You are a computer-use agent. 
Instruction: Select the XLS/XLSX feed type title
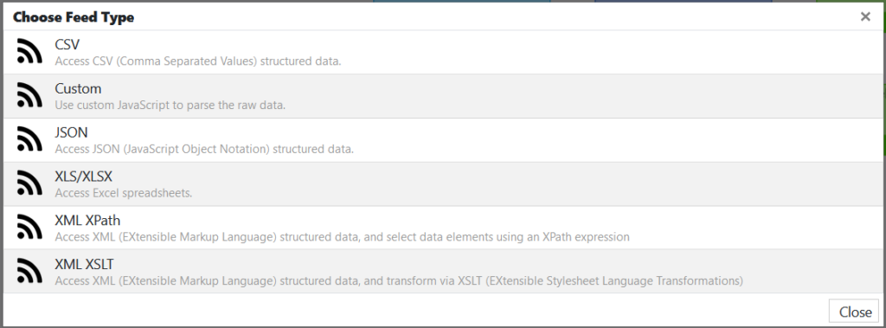[x=84, y=177]
